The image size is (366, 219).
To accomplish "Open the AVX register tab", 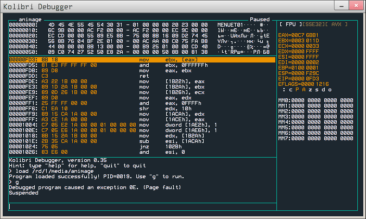I will [336, 24].
